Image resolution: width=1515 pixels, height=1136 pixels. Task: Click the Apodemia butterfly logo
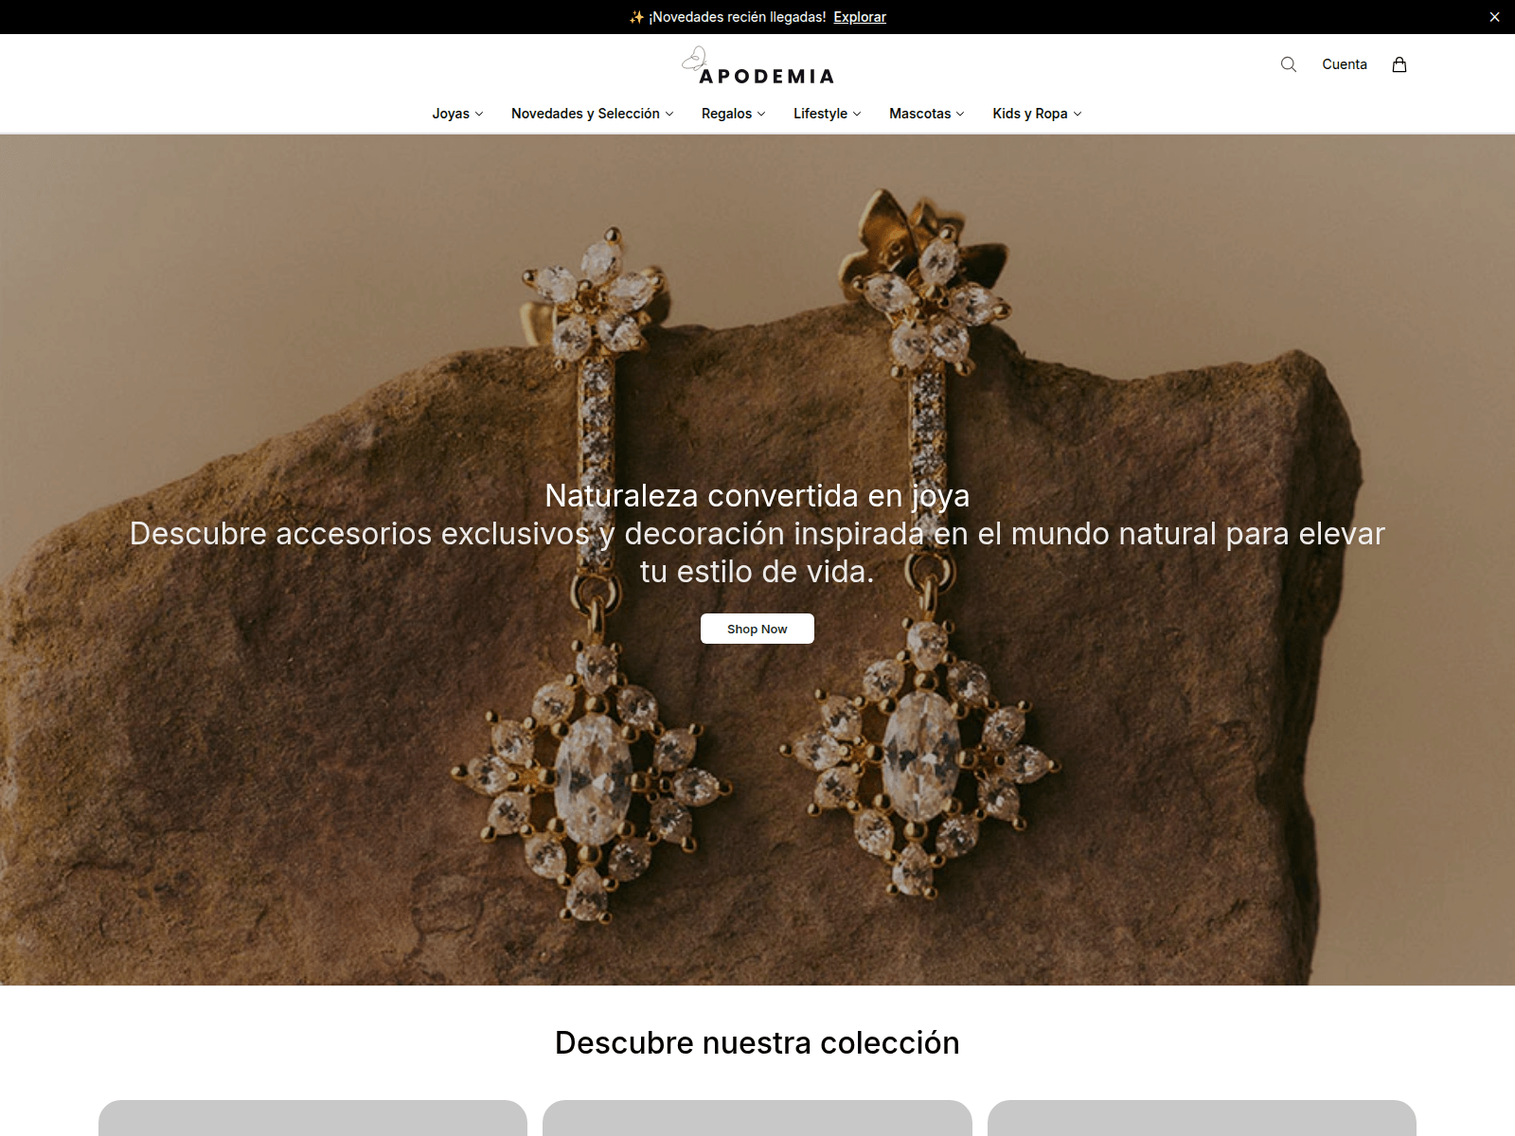click(757, 65)
